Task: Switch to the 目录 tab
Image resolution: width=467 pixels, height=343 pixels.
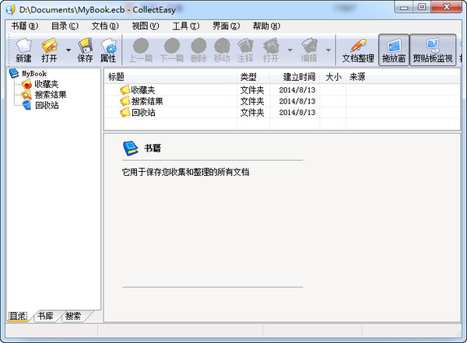Action: coord(18,316)
